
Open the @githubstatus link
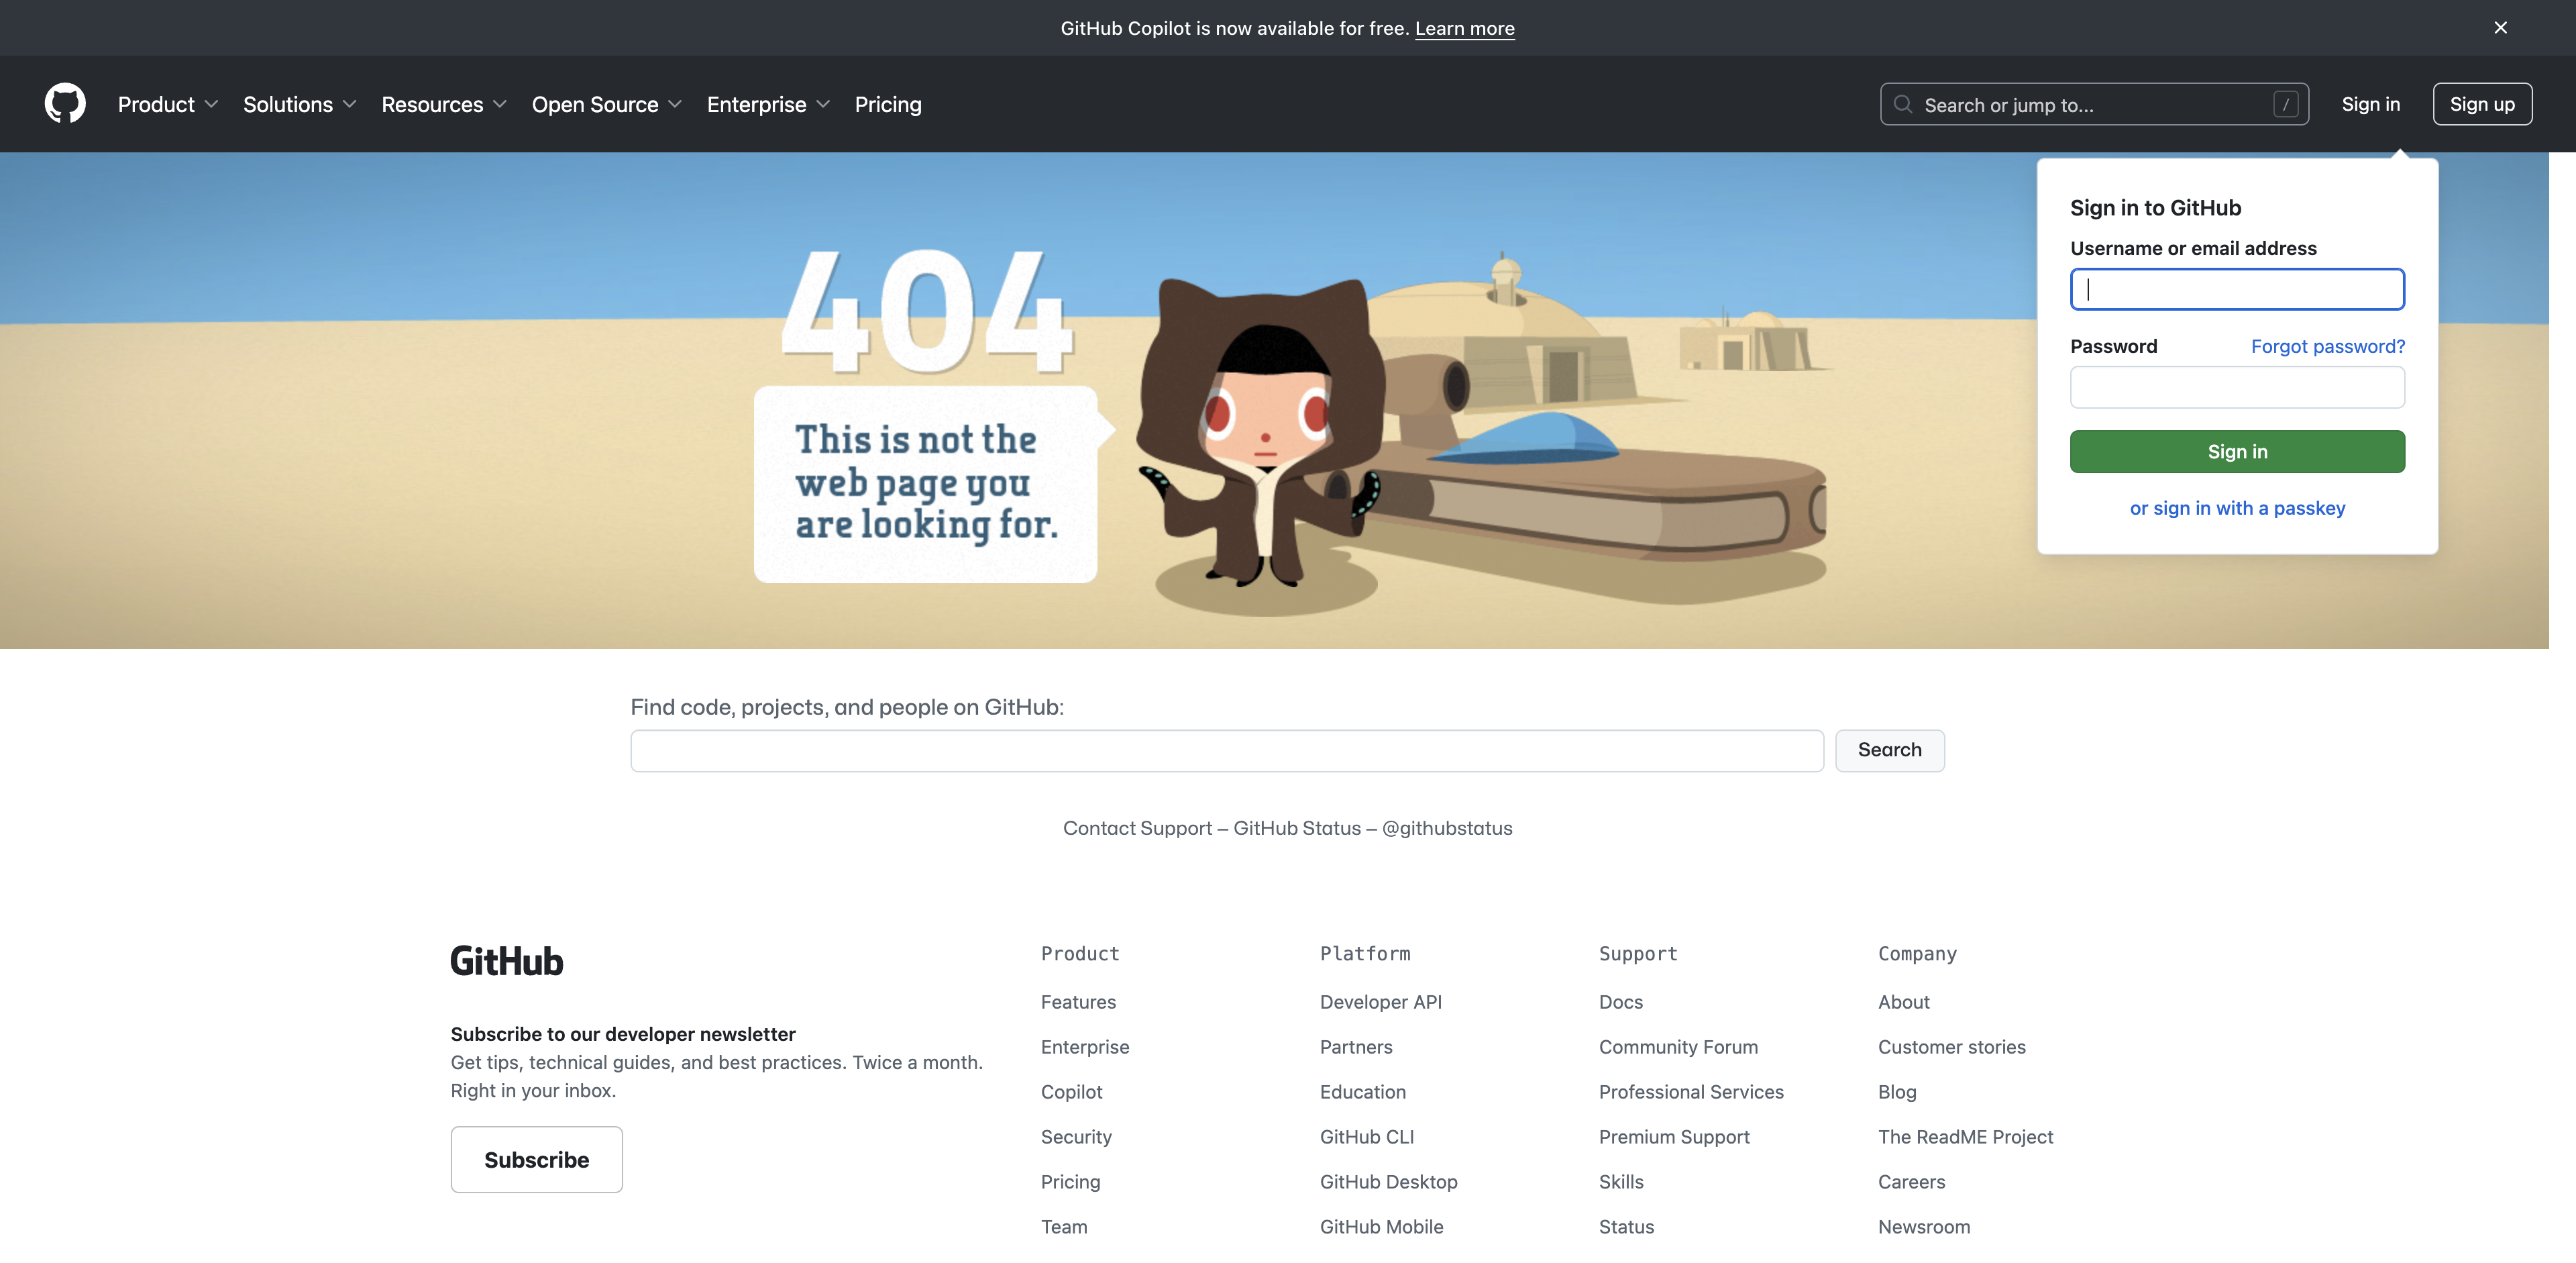tap(1446, 828)
